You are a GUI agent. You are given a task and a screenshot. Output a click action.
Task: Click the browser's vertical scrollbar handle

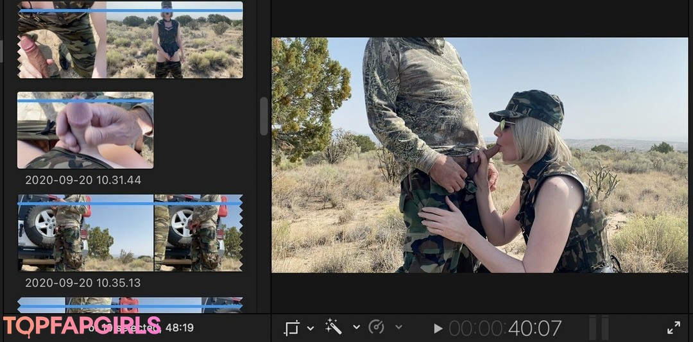[264, 116]
